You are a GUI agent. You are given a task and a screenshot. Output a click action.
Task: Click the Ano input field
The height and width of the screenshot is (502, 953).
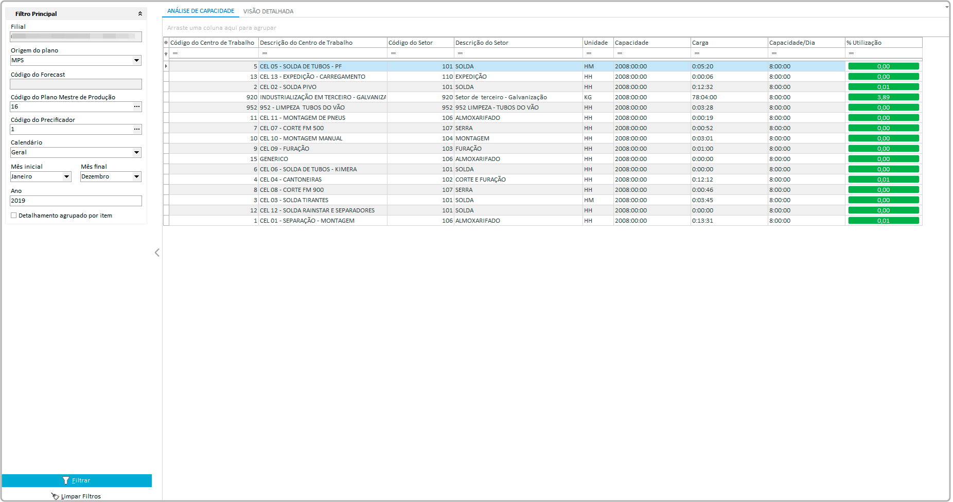76,201
